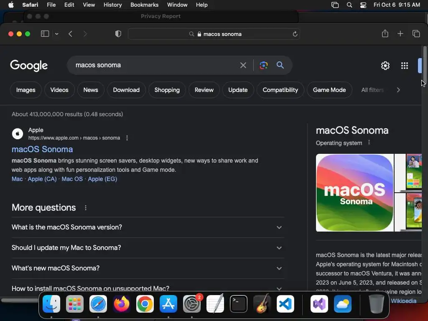
Task: Open Spotlight search in the menu bar
Action: (349, 5)
